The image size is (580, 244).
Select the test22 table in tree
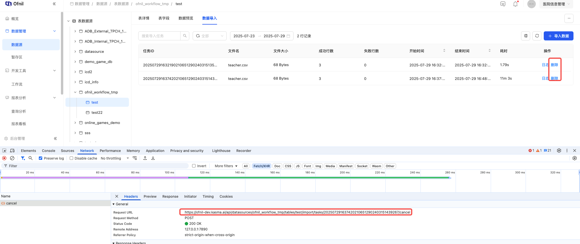click(97, 112)
